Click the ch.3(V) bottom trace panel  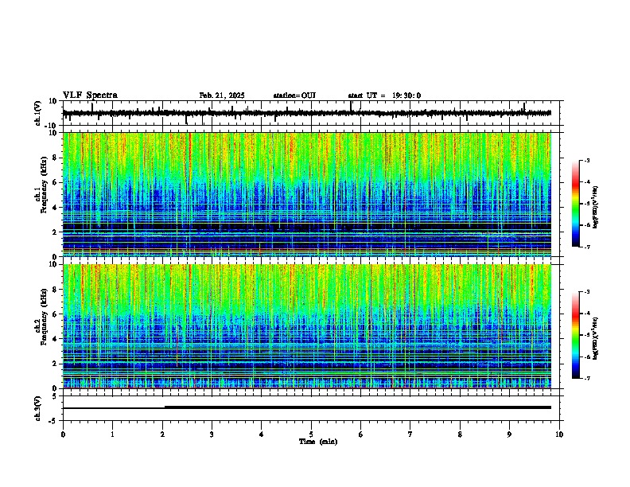coord(313,408)
